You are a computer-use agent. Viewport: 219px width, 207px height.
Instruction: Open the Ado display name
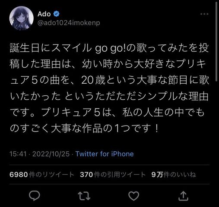click(x=44, y=14)
